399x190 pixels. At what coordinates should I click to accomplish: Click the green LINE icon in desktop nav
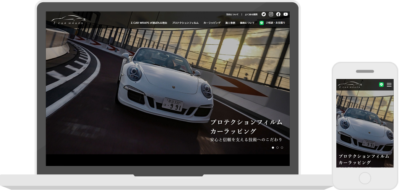click(262, 23)
